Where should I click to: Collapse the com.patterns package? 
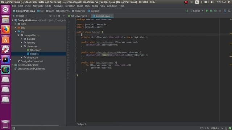click(18, 35)
